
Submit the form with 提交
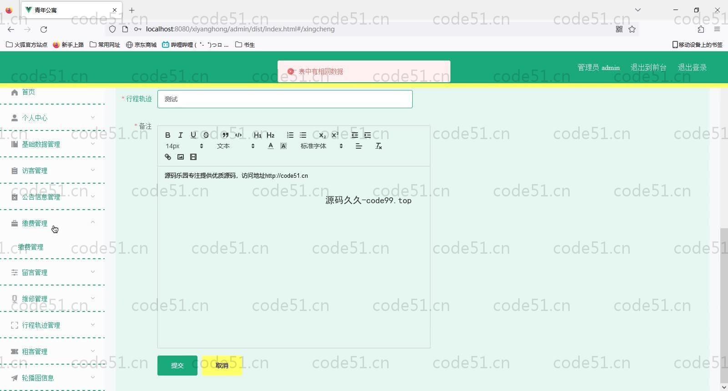(177, 366)
